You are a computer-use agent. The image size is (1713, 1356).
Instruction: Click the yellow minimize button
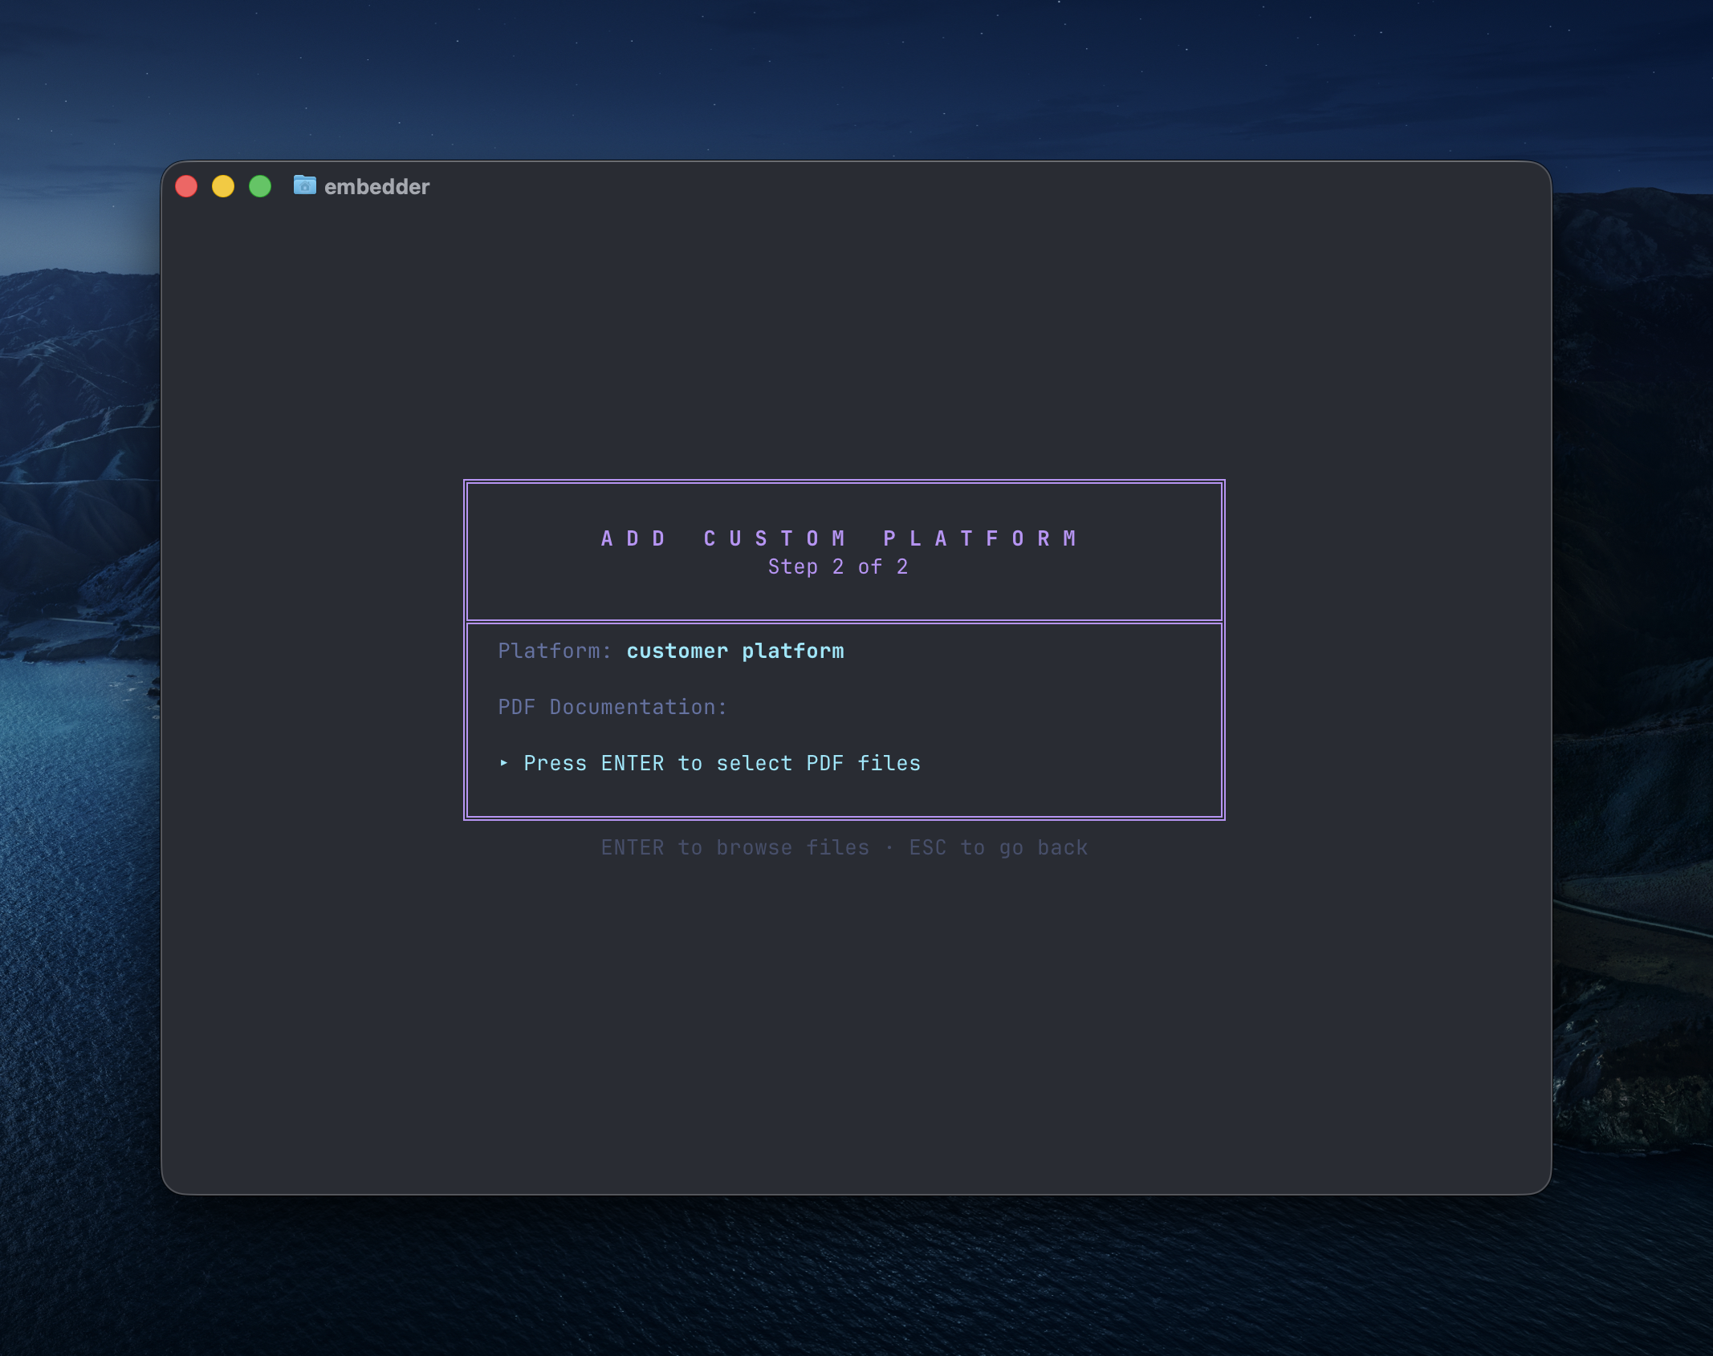(223, 186)
